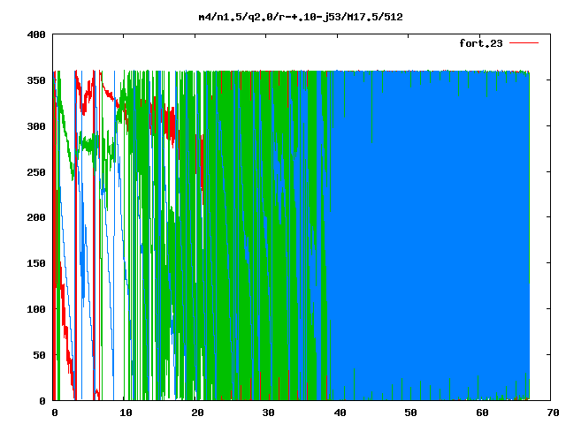The height and width of the screenshot is (424, 566).
Task: Click y-axis label 50
Action: [x=39, y=355]
